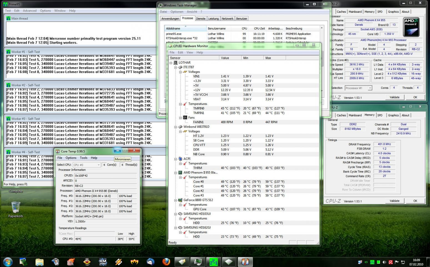Select the RTSHookInterop.exe *32 process row
Screen dimensions: 430x267
(x=242, y=38)
